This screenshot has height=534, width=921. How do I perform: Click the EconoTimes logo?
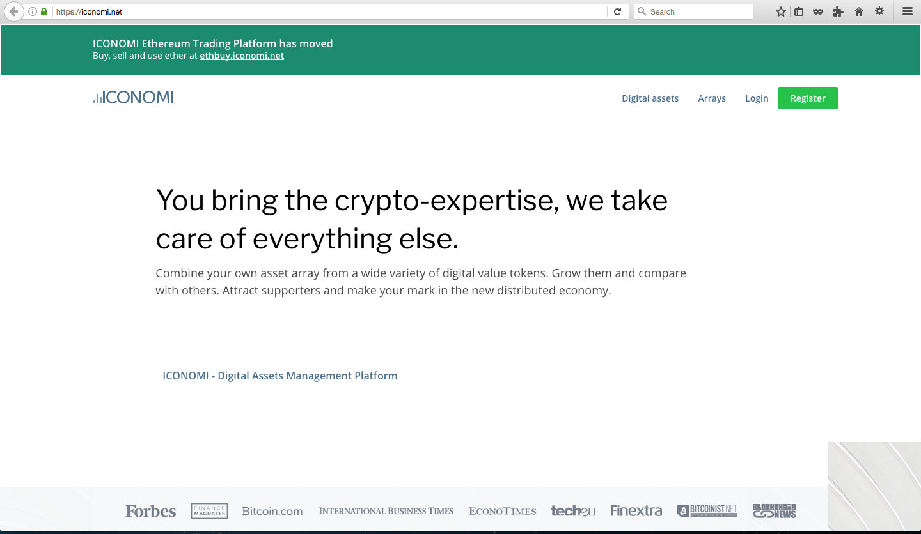pos(502,511)
